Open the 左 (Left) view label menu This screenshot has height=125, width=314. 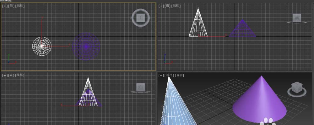11,75
